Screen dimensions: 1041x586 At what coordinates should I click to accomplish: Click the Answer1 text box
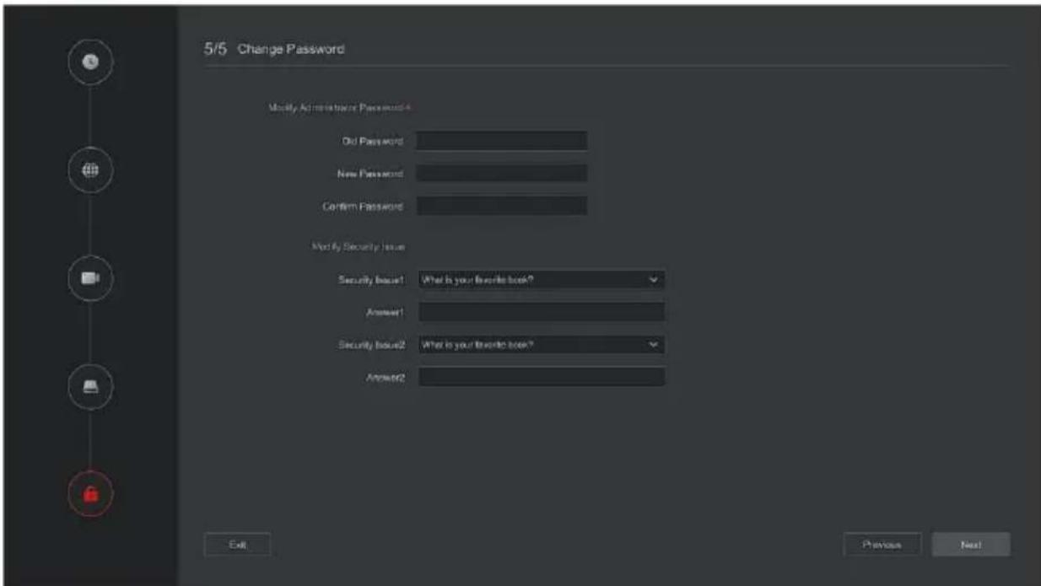542,312
